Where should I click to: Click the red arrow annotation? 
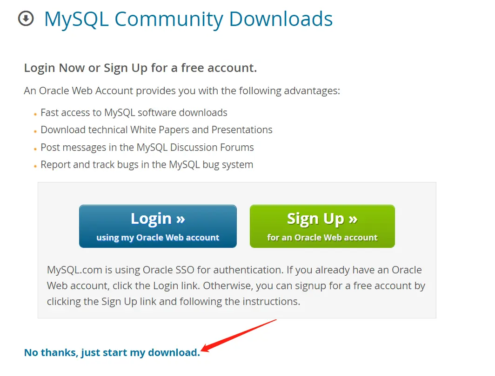[x=241, y=336]
